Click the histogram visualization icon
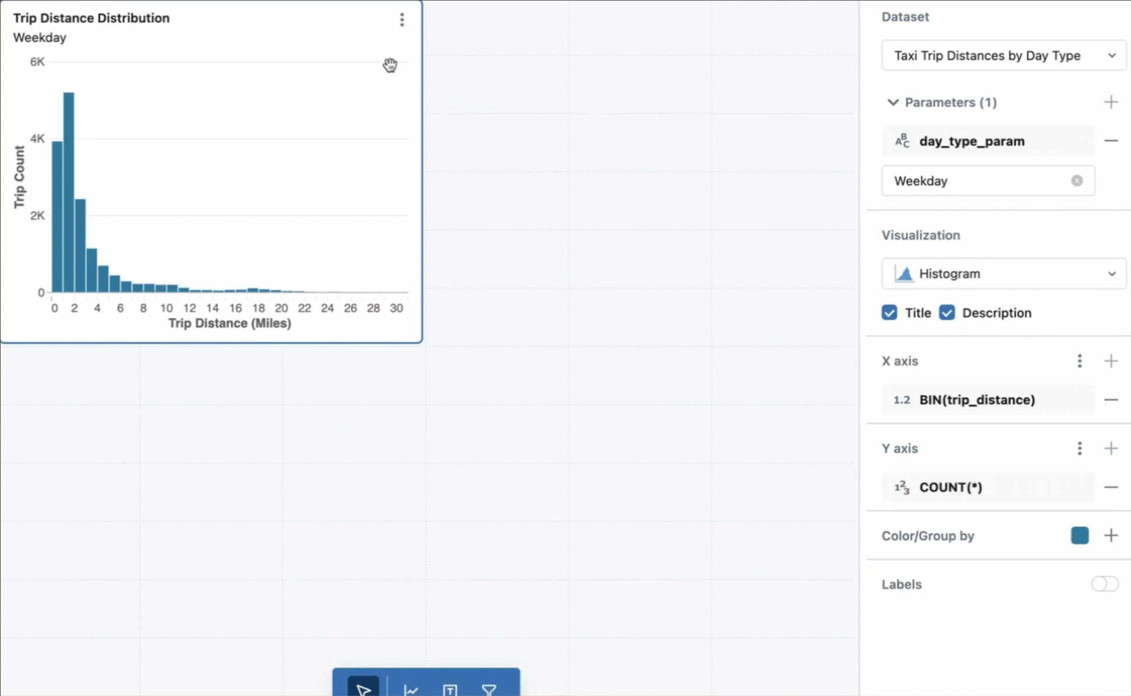 pyautogui.click(x=903, y=273)
